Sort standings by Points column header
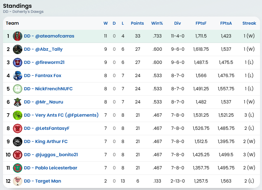 coord(137,23)
